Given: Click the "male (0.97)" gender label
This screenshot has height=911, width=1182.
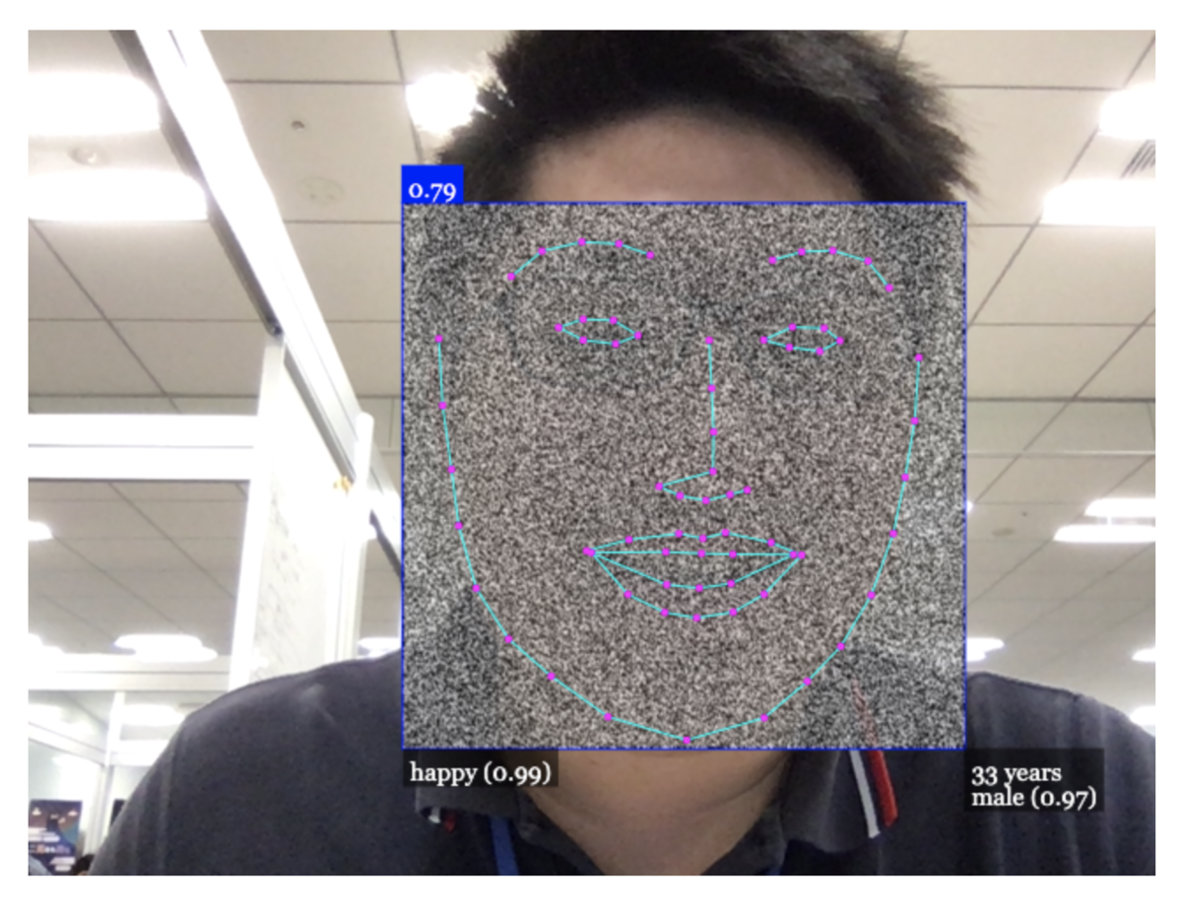Looking at the screenshot, I should (1032, 797).
